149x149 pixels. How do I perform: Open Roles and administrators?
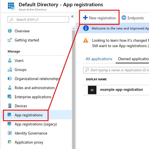pos(35,88)
